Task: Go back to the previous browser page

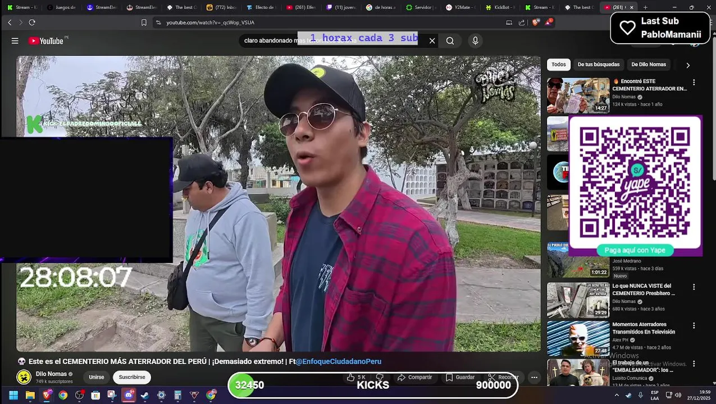Action: pyautogui.click(x=10, y=22)
